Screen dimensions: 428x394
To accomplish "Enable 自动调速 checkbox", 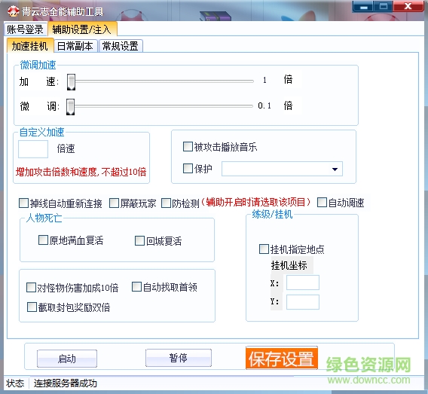I will point(322,203).
